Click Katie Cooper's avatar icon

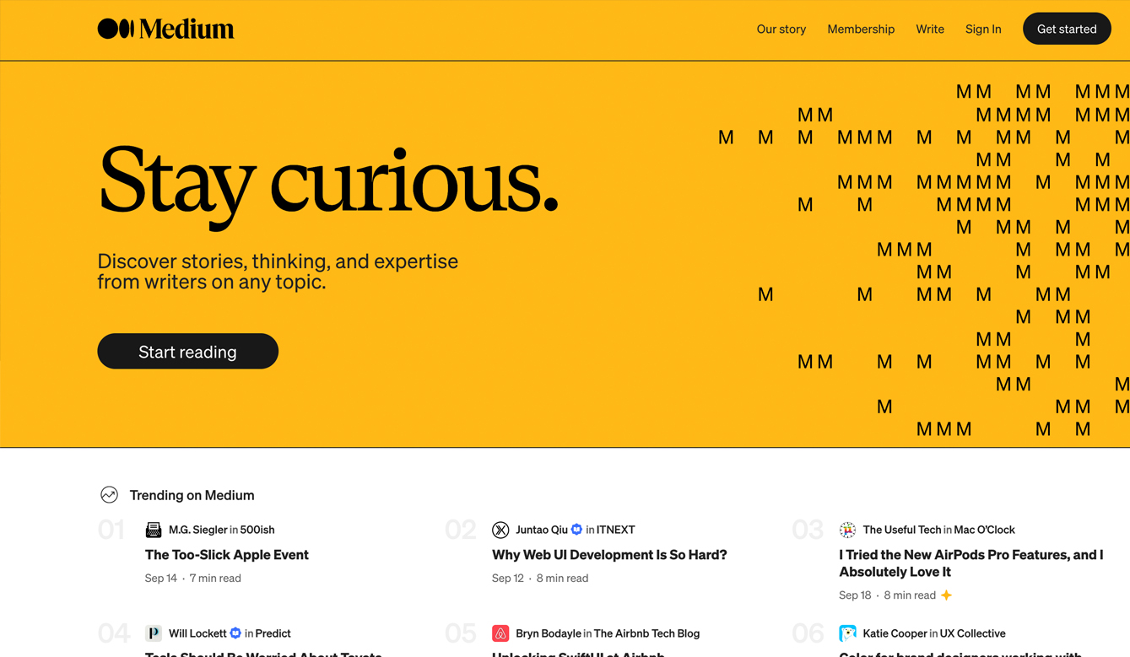(x=847, y=633)
